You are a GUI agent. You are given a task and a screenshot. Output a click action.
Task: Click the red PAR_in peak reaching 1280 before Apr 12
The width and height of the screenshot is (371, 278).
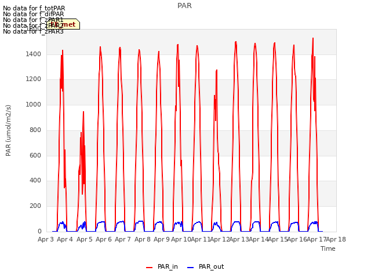[216, 70]
